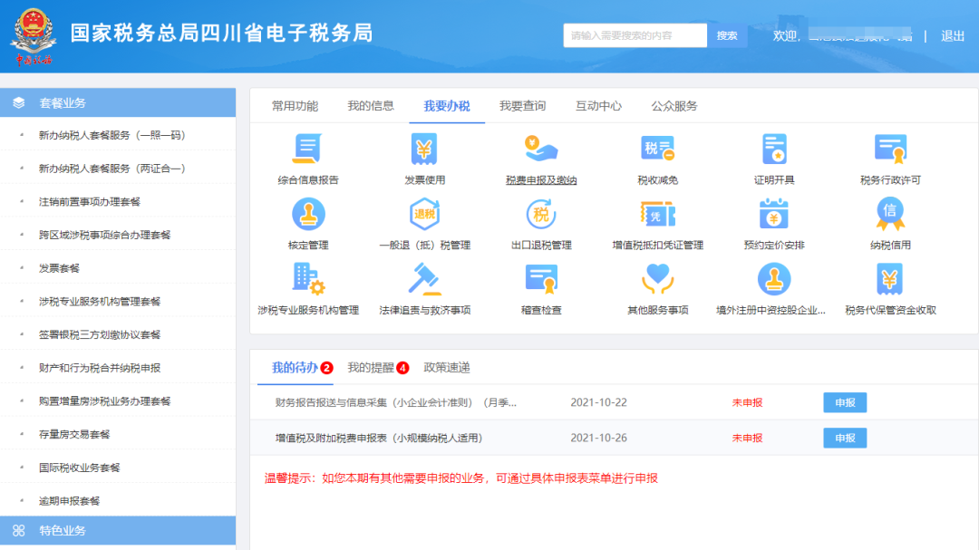Open 核定管理 icon

click(x=308, y=214)
